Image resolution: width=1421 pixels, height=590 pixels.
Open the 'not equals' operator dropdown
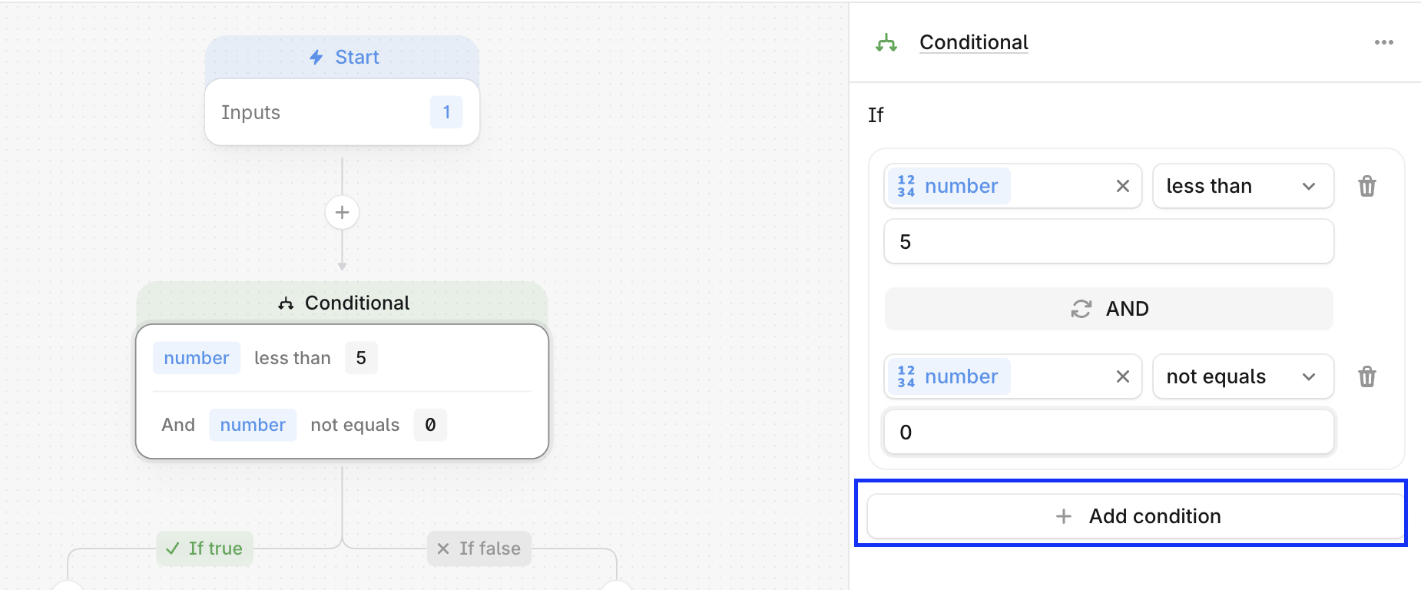click(x=1243, y=376)
